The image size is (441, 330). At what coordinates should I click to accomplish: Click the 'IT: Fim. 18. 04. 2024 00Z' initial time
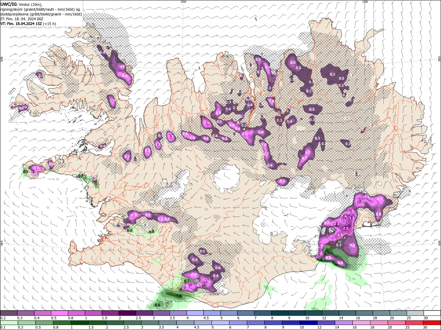22,19
